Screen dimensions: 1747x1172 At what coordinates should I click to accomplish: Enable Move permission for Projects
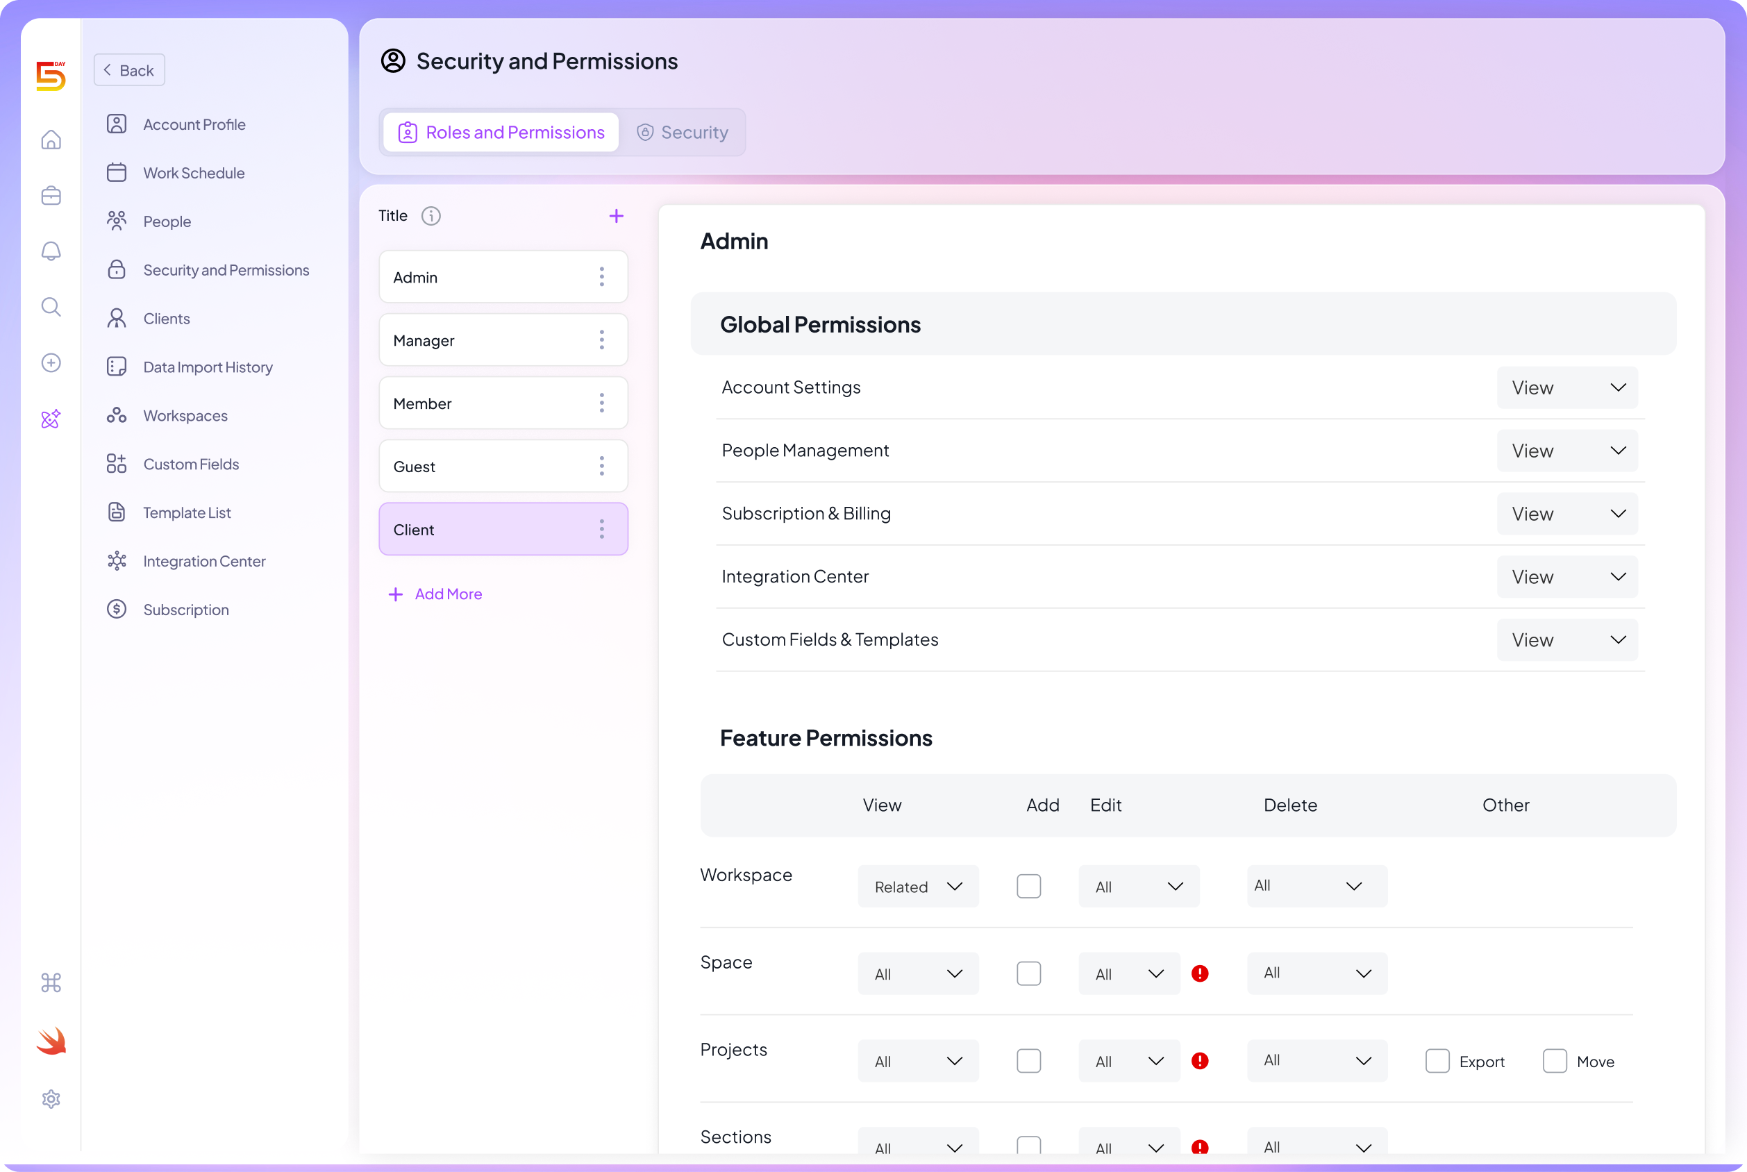(1555, 1061)
